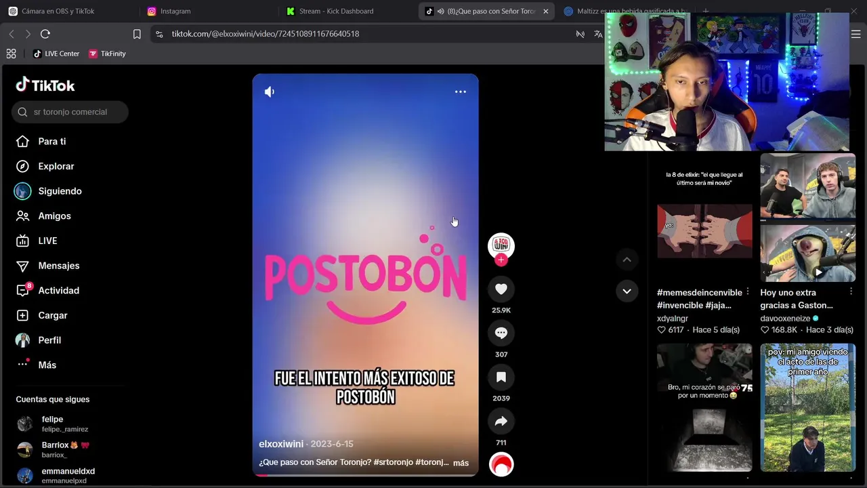The width and height of the screenshot is (867, 488).
Task: Toggle the crossed-out media icon in address bar
Action: point(580,34)
